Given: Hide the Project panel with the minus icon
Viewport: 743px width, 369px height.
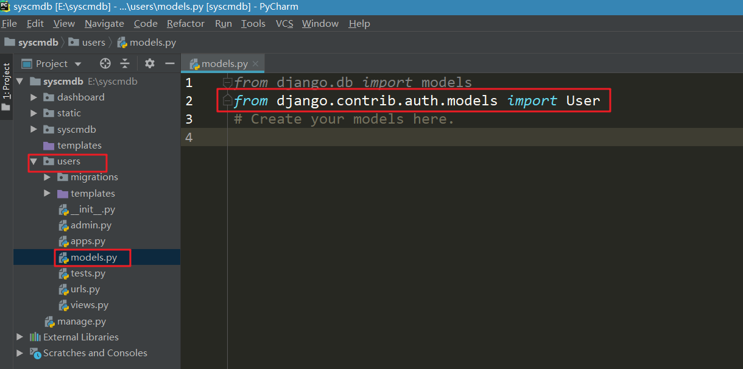Looking at the screenshot, I should pos(170,63).
